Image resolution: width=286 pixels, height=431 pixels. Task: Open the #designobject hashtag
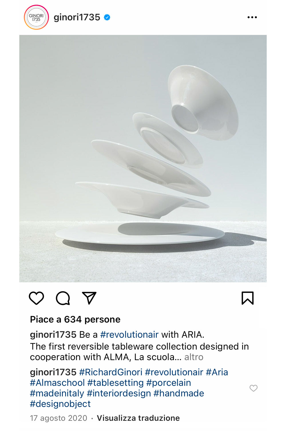click(x=60, y=404)
